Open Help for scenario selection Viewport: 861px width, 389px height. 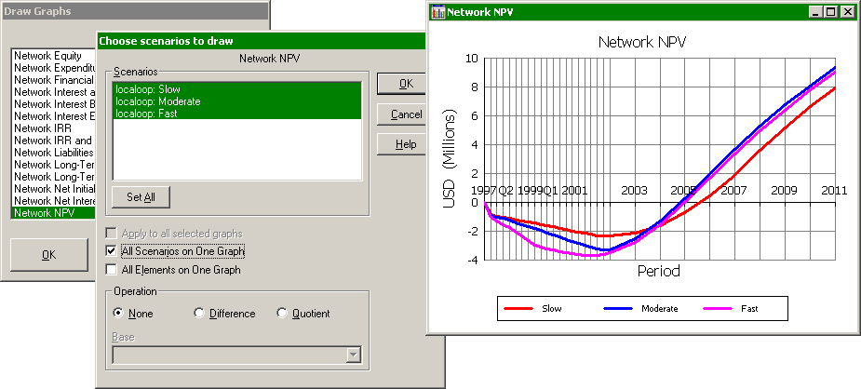406,144
